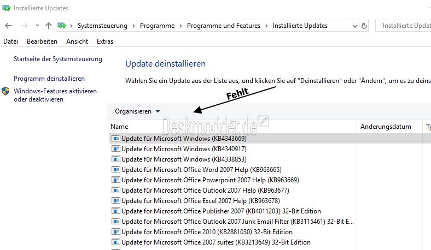Click the icon of update KB4011203
Image resolution: width=431 pixels, height=250 pixels.
point(116,211)
